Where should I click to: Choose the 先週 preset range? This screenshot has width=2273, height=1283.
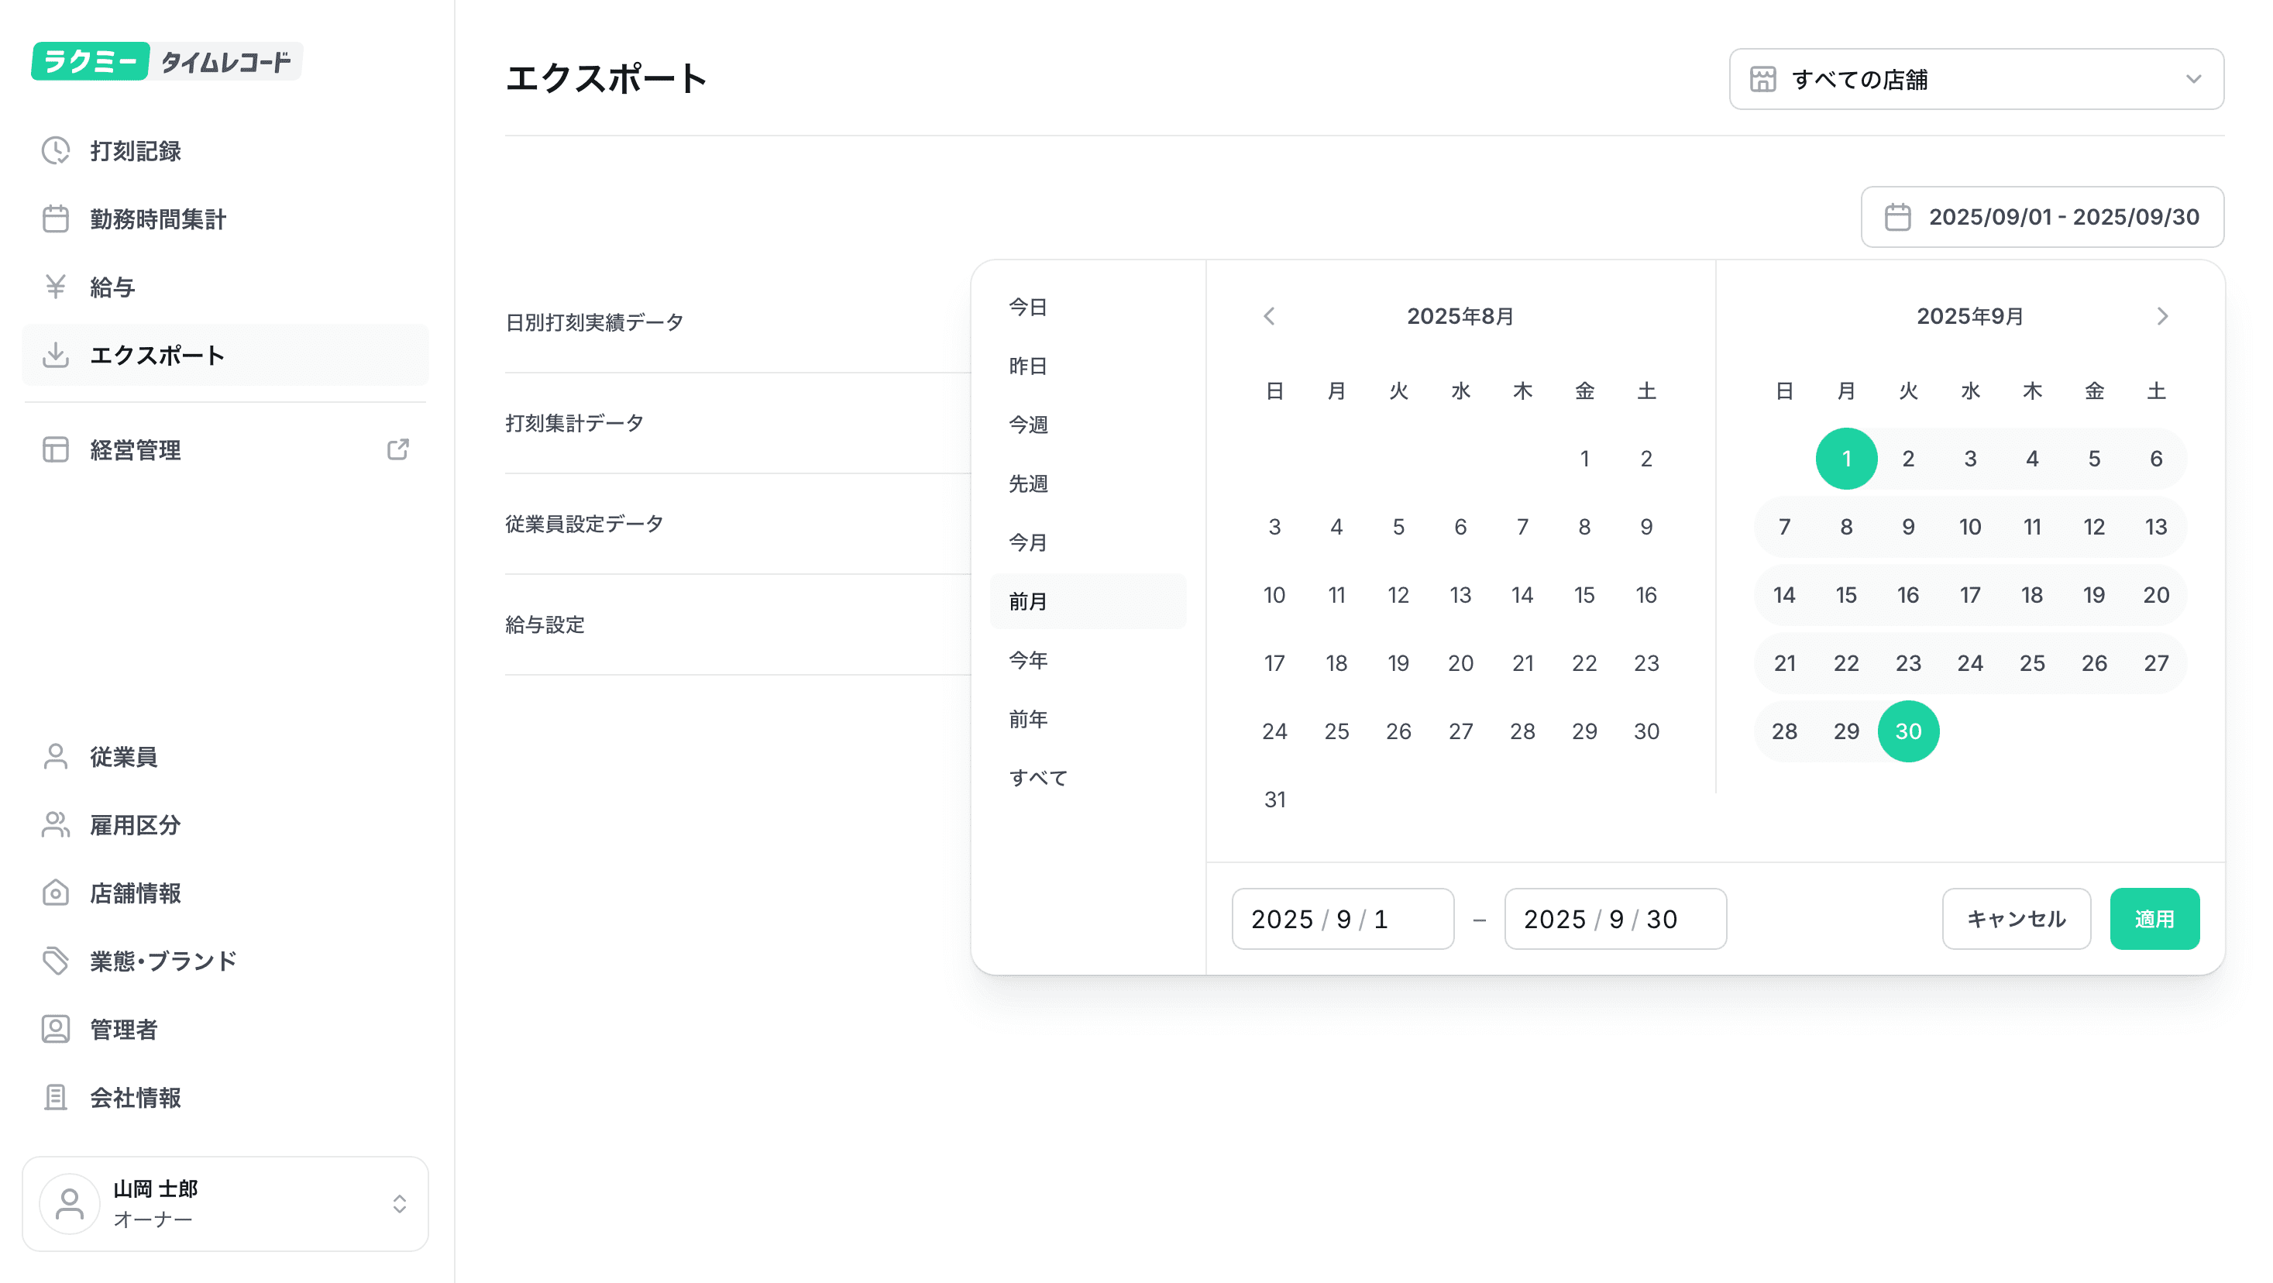(x=1028, y=483)
